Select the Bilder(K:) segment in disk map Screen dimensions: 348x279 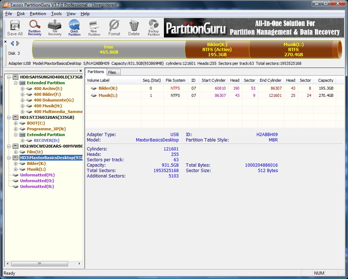point(217,50)
